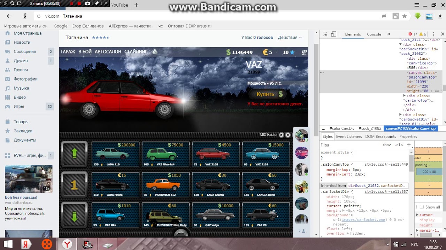Expand the margin property triangle

pyautogui.click(x=344, y=210)
